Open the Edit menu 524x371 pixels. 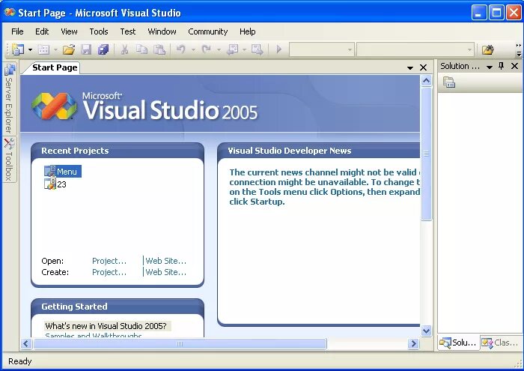pos(42,31)
